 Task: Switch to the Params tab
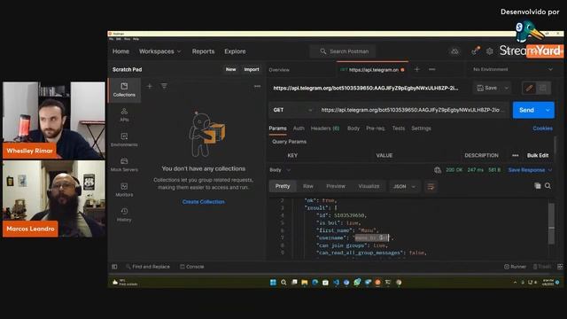277,128
